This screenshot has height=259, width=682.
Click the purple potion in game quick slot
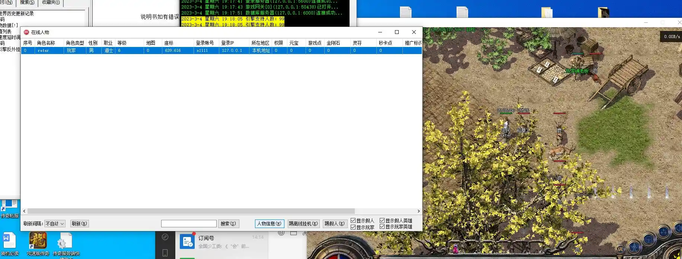pos(455,248)
